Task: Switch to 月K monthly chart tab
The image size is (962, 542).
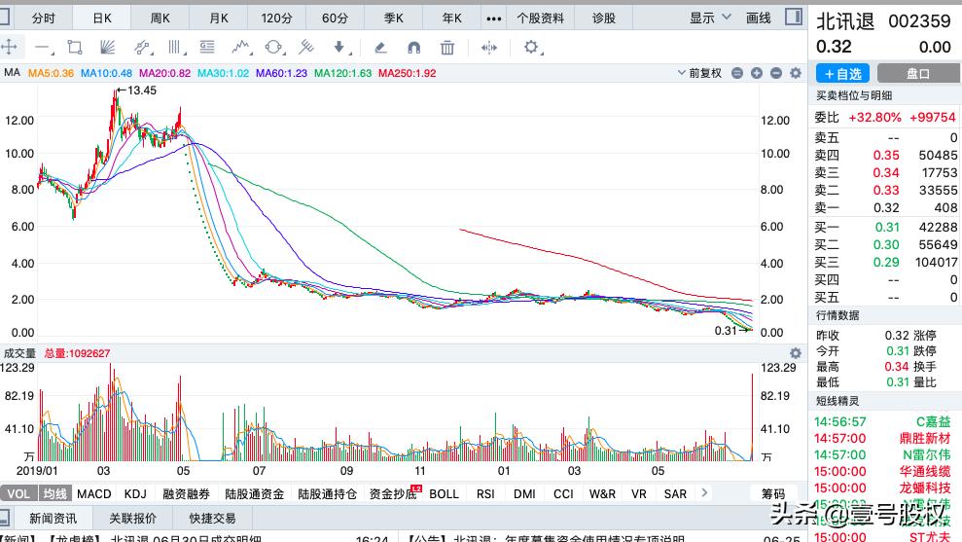Action: click(x=219, y=18)
